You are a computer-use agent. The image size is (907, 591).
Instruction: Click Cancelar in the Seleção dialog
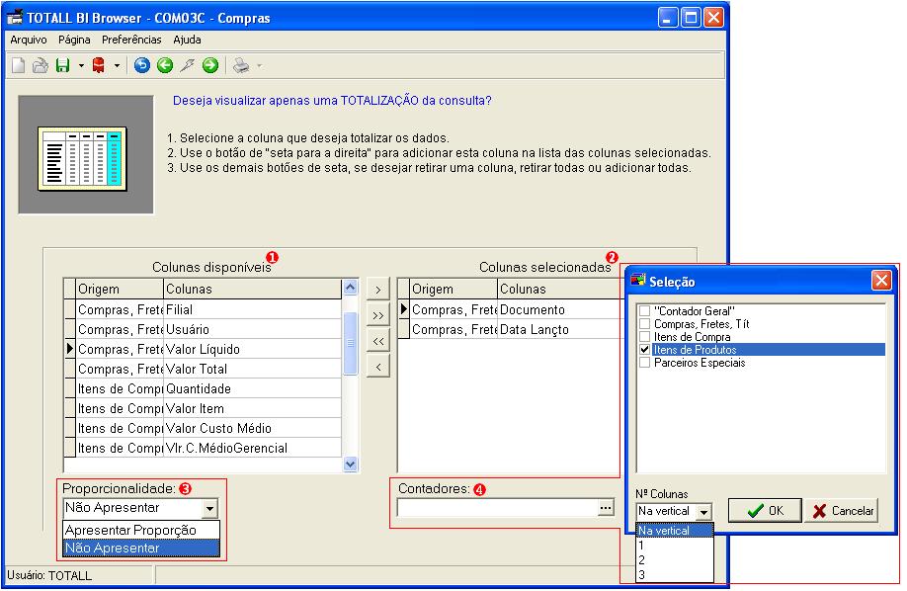point(842,511)
